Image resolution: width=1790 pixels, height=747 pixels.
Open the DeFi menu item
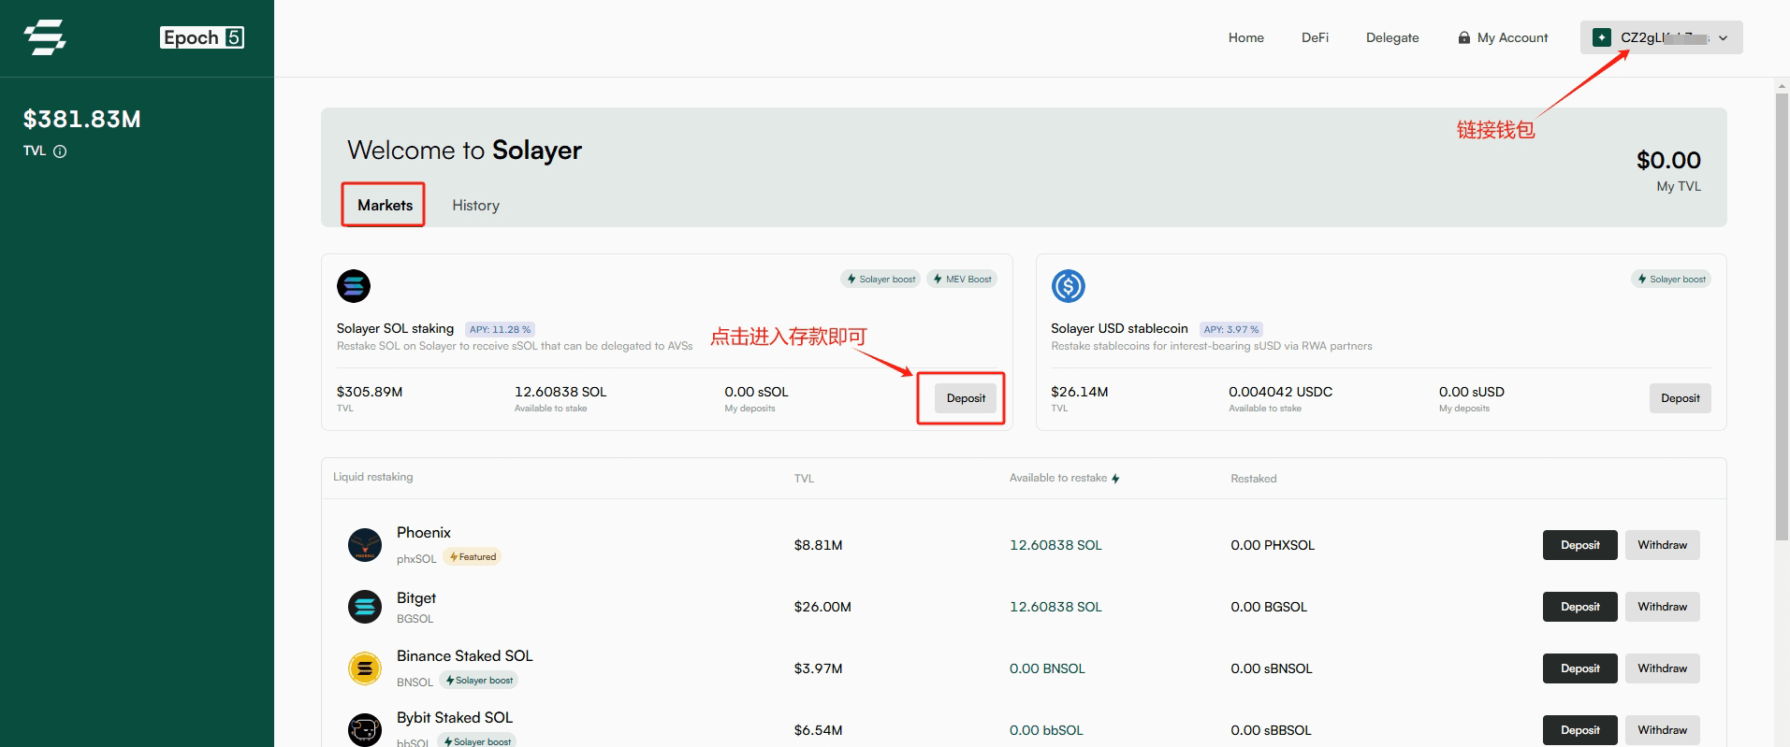click(x=1315, y=37)
